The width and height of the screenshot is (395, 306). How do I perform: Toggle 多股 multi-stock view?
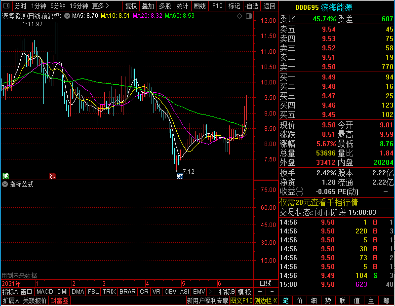pyautogui.click(x=165, y=6)
